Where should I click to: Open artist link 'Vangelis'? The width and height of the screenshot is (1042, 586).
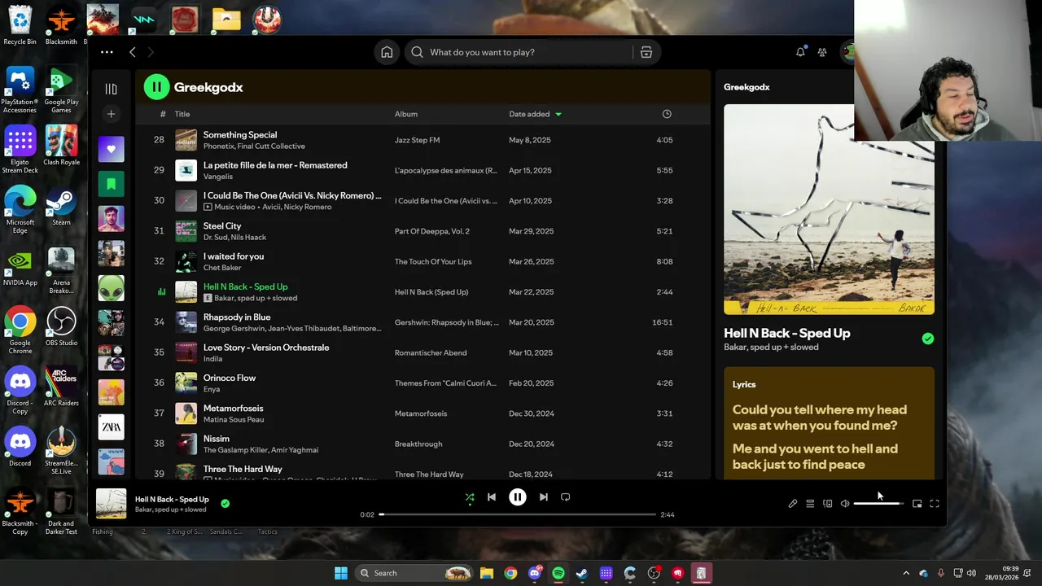[218, 177]
